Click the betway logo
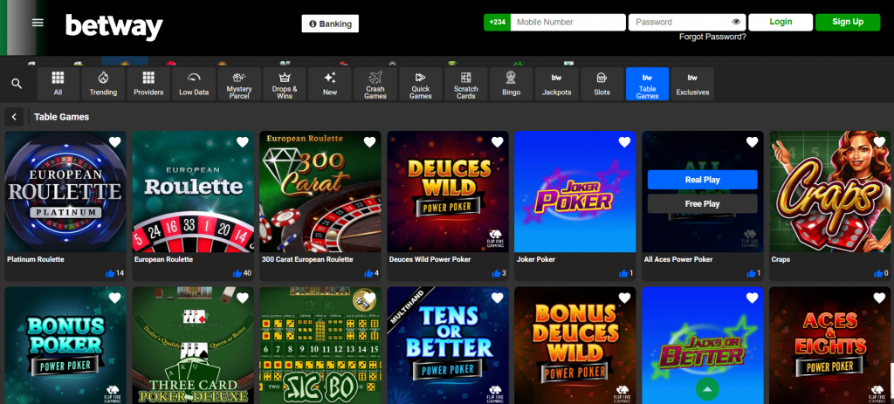The height and width of the screenshot is (404, 894). (x=114, y=27)
